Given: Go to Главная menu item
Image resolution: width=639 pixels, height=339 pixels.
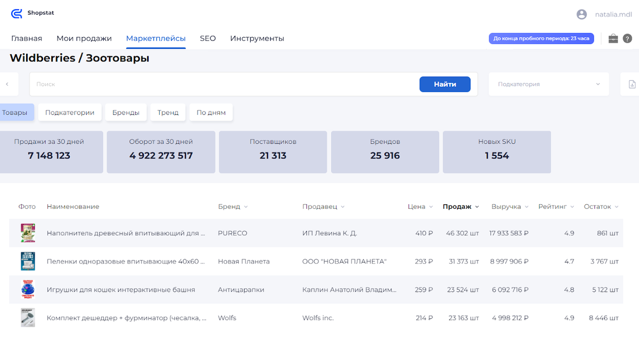Looking at the screenshot, I should click(x=27, y=38).
